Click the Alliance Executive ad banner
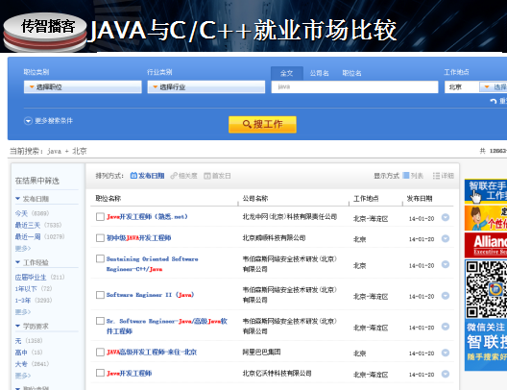 pos(486,245)
